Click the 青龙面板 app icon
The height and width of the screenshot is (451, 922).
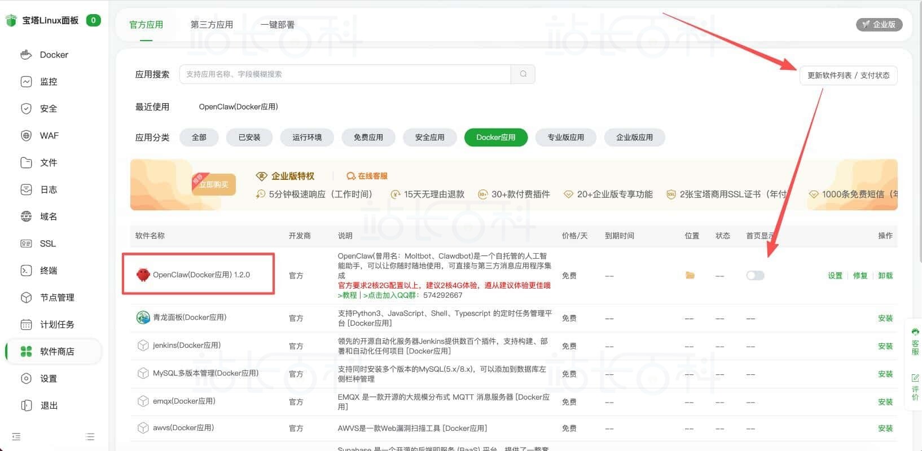click(x=143, y=317)
